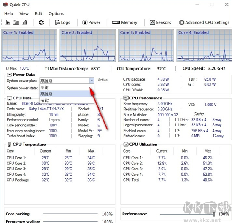This screenshot has height=223, width=232.
Task: Click the Core 4 usage graph
Action: pyautogui.click(x=204, y=46)
